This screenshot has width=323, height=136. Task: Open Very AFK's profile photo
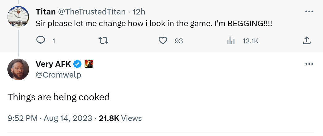(x=18, y=69)
